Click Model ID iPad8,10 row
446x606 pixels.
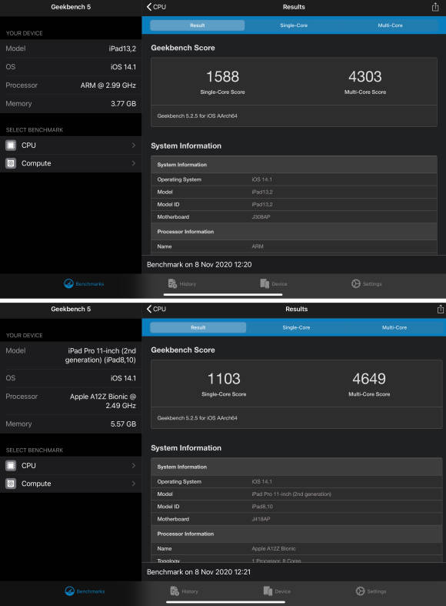297,507
